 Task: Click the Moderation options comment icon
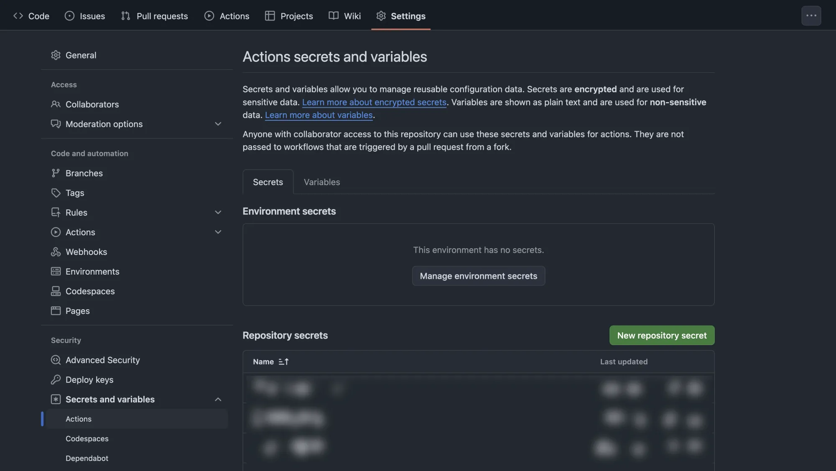(x=56, y=124)
